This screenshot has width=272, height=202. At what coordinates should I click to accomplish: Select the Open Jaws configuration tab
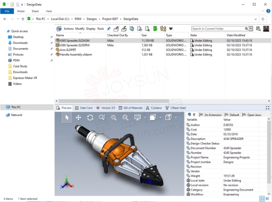tap(252, 115)
